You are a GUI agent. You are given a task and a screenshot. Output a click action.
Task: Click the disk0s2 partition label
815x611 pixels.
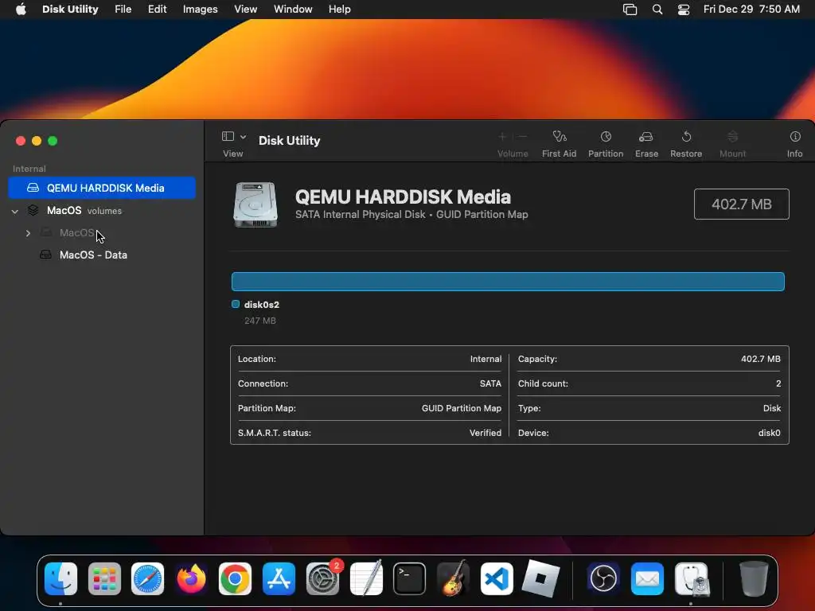[261, 305]
